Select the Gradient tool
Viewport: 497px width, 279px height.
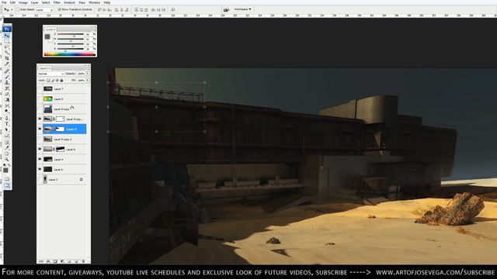(7, 100)
